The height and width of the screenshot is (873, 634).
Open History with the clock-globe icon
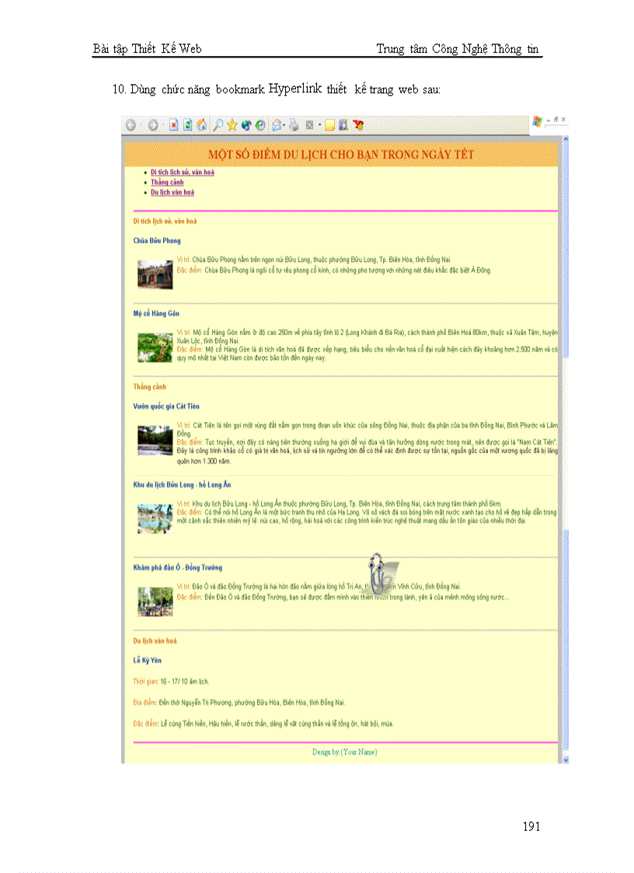click(260, 124)
